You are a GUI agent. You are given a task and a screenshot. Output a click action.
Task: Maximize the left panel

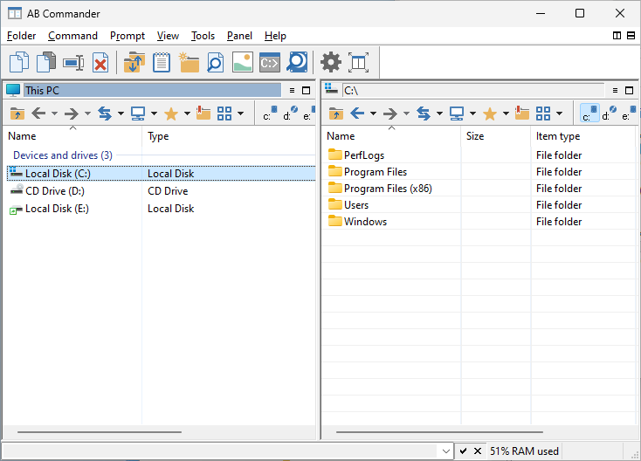coord(306,90)
